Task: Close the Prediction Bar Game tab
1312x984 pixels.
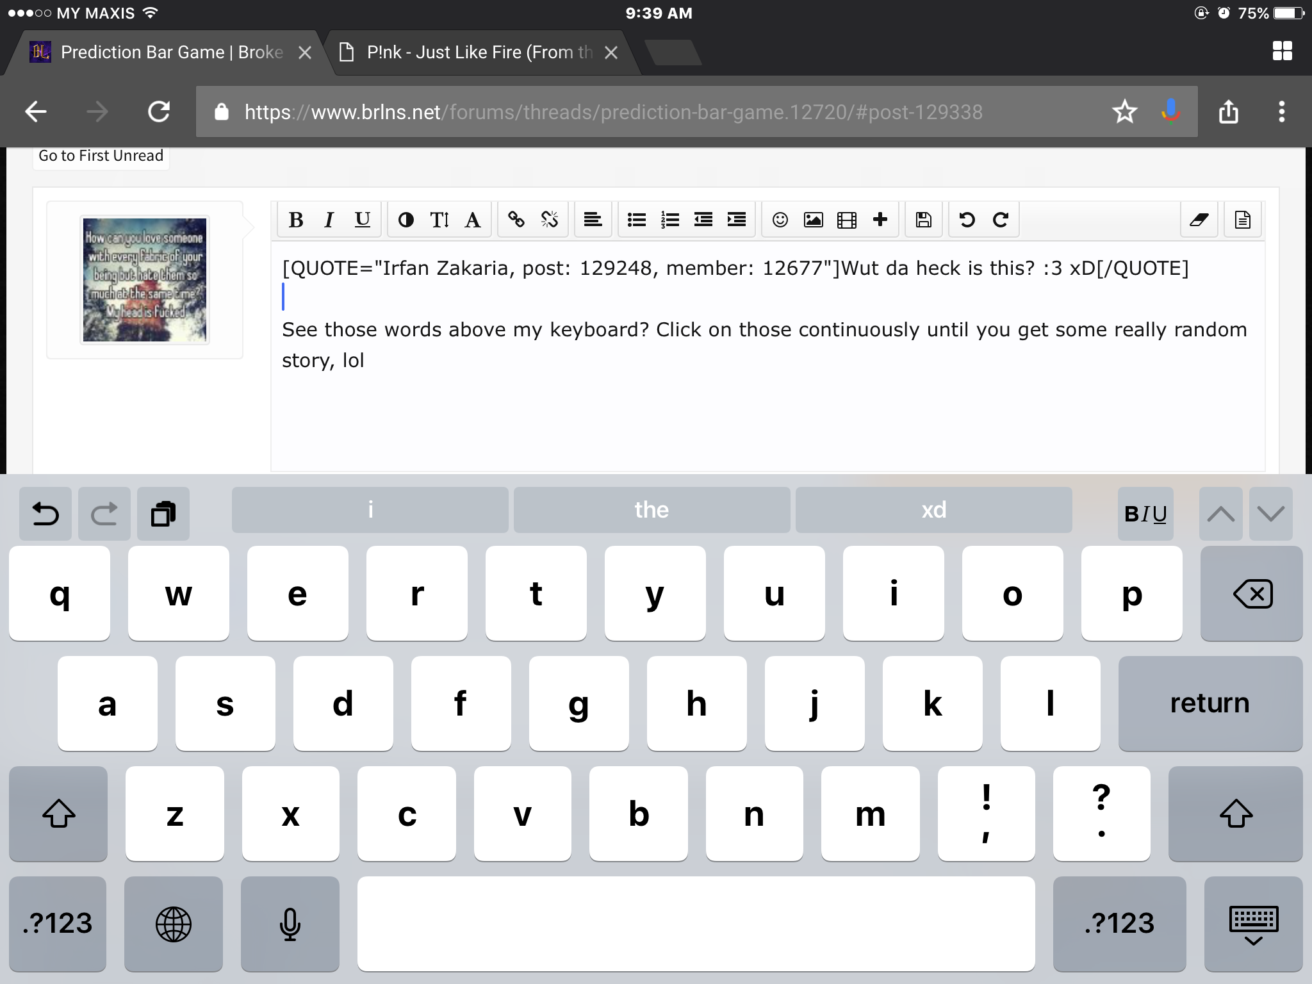Action: tap(305, 53)
